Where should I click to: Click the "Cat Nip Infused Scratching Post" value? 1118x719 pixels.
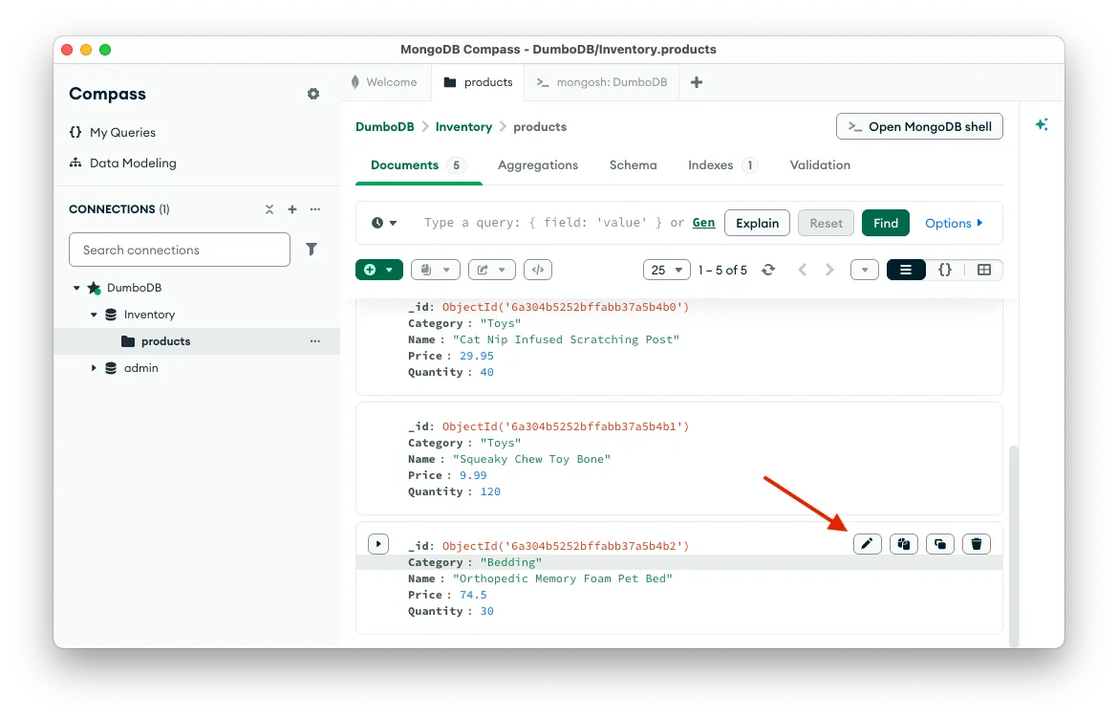click(566, 339)
